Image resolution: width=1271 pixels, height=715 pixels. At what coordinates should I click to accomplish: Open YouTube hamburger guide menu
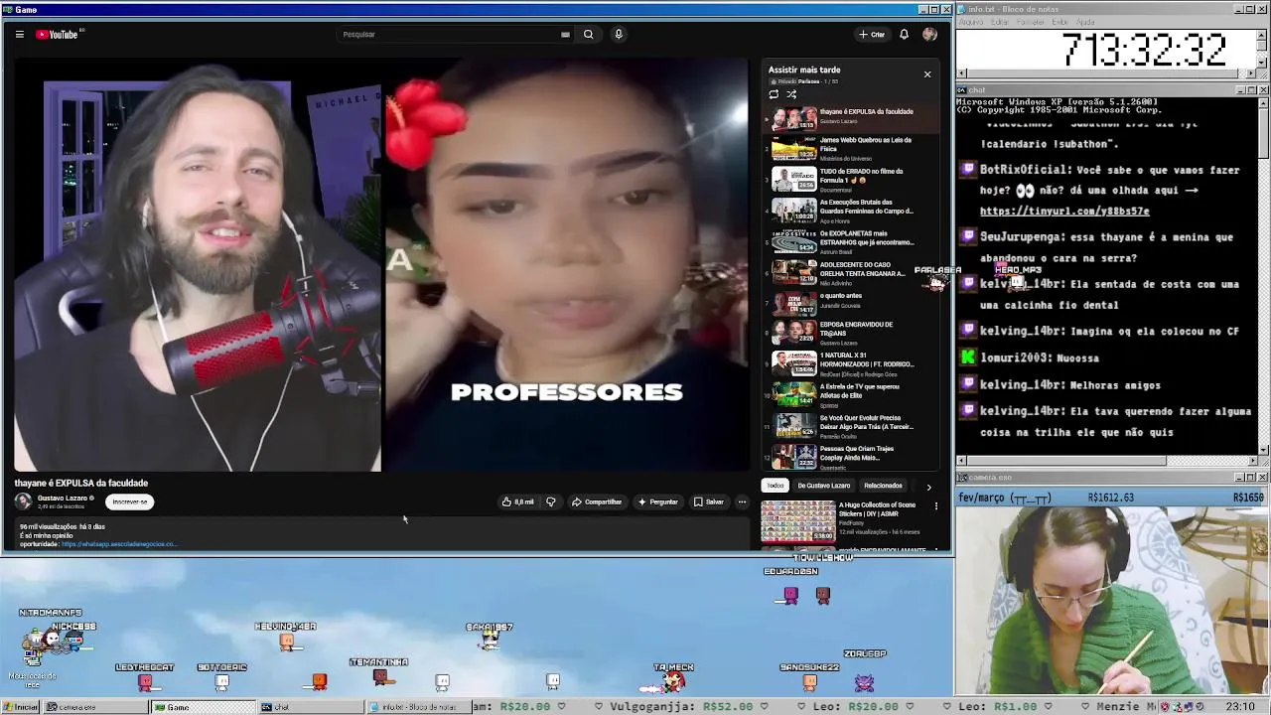point(19,34)
